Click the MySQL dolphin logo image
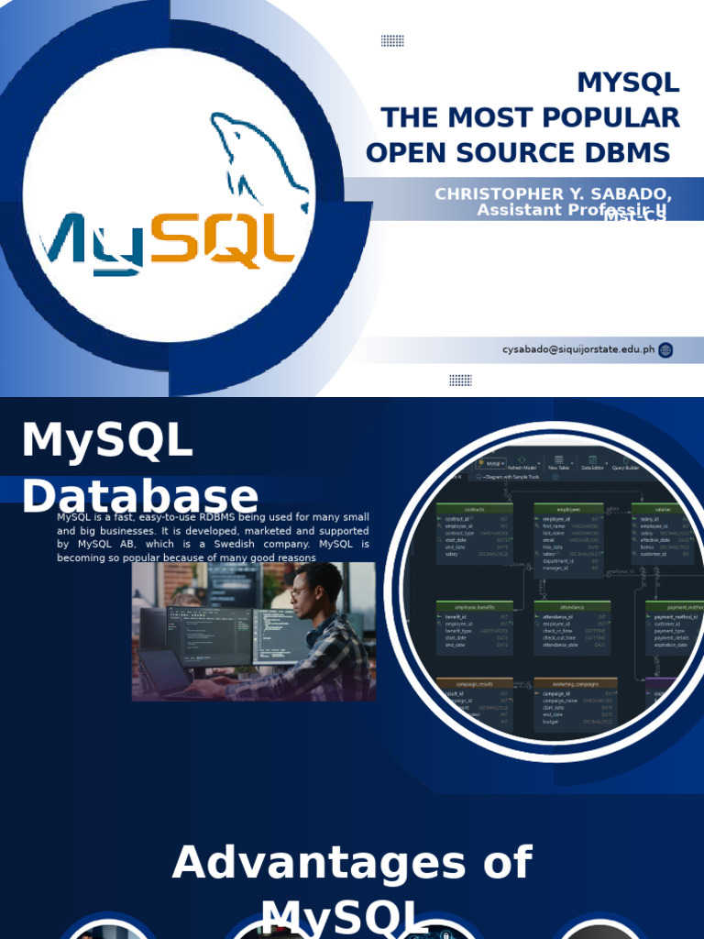704x939 pixels. pyautogui.click(x=169, y=194)
